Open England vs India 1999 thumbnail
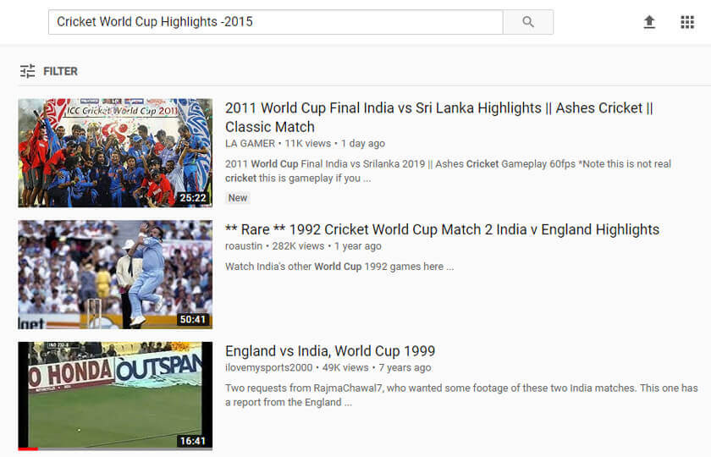 coord(115,394)
